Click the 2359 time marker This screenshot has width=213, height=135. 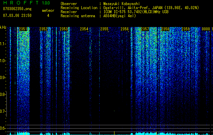[x=186, y=29]
